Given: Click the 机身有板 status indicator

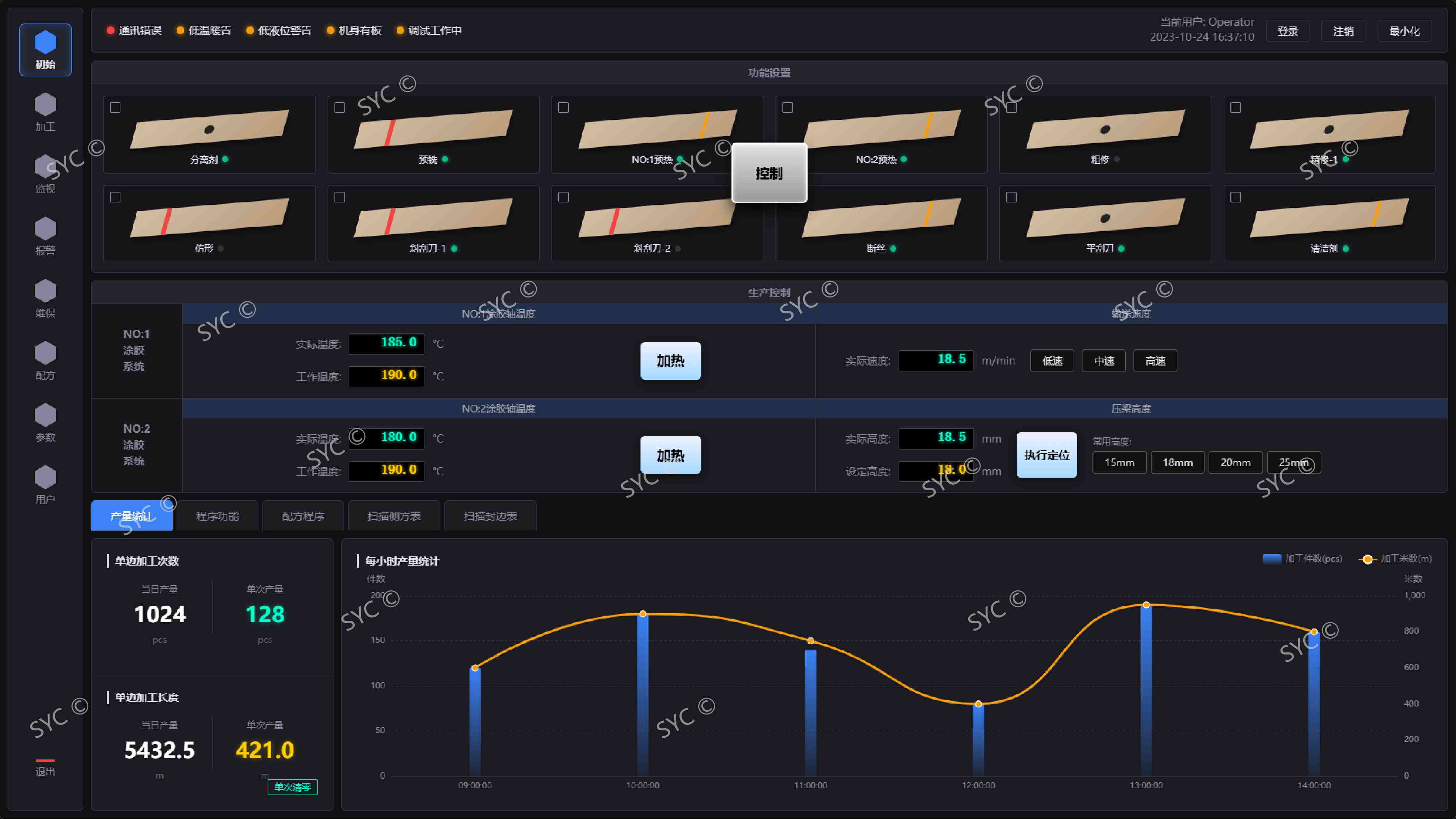Looking at the screenshot, I should 331,30.
